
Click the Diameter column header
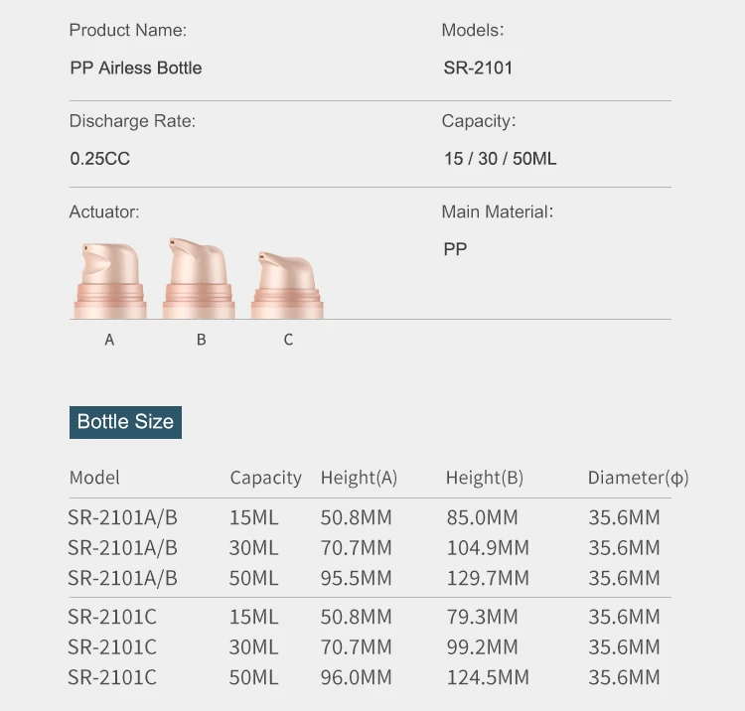click(638, 478)
